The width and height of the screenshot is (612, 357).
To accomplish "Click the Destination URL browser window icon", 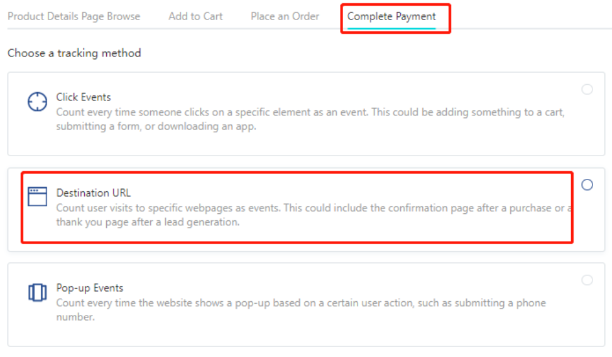I will pyautogui.click(x=38, y=196).
